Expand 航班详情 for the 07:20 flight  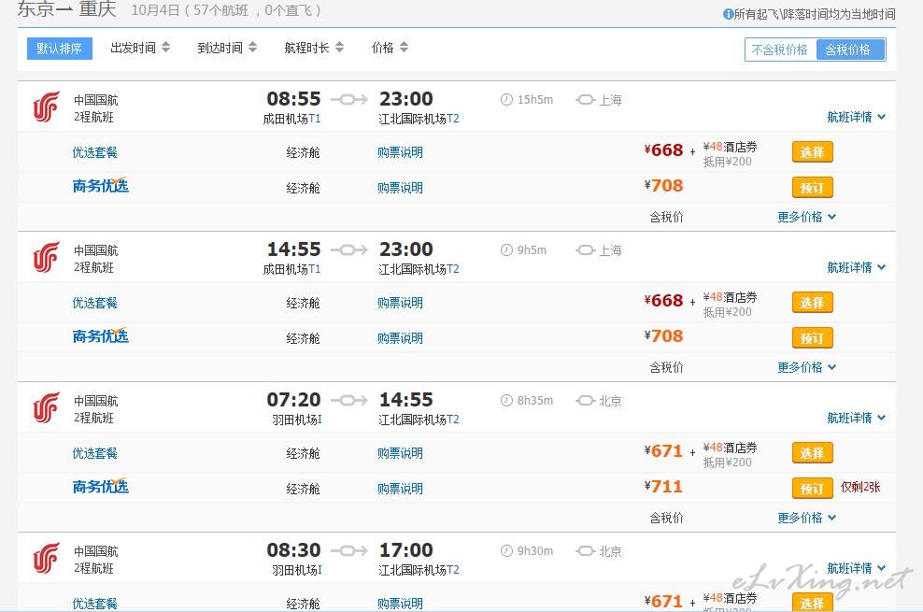coord(856,418)
